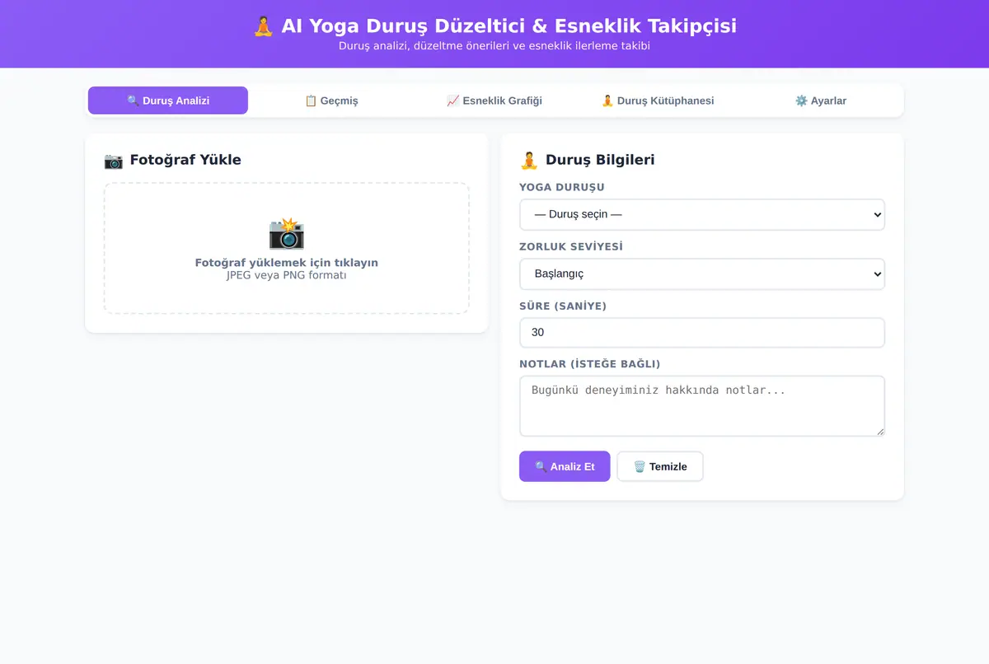
Task: Switch to the Geçmiş tab
Action: [331, 101]
